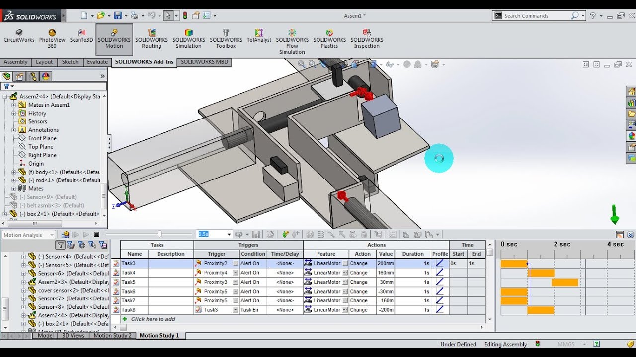Open the 0.5x playback speed dropdown

[229, 235]
